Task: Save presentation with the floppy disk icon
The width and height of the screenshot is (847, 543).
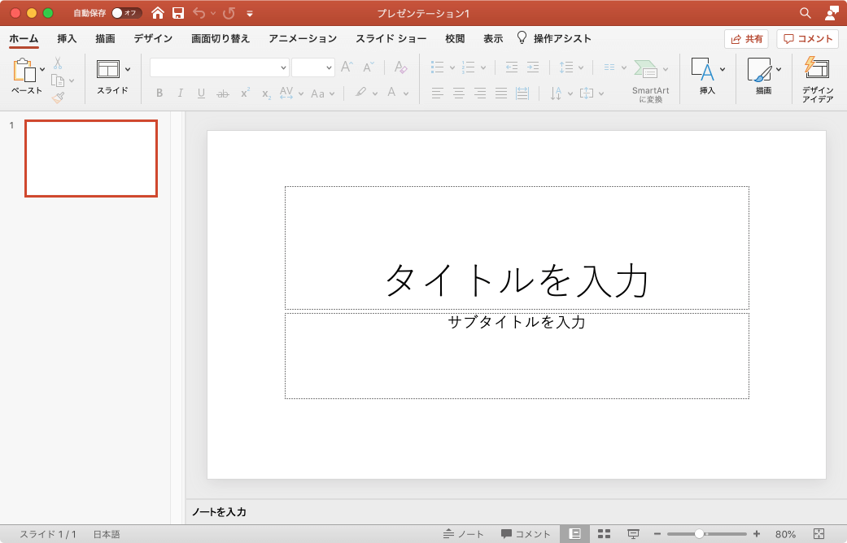Action: [178, 13]
